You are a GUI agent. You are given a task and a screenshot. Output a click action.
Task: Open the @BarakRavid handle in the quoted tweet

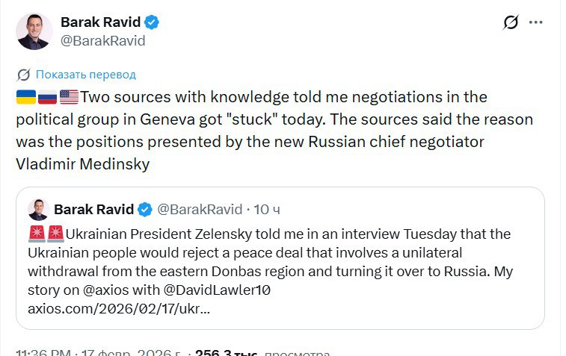[200, 209]
